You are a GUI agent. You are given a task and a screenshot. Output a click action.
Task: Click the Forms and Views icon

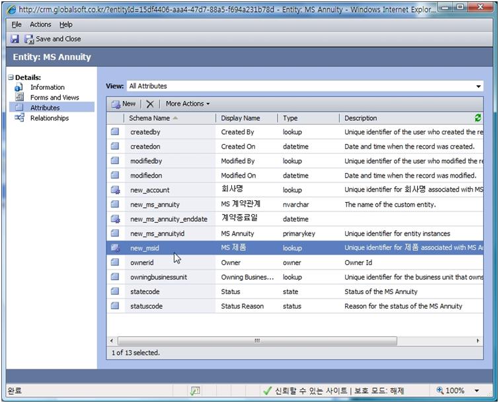pyautogui.click(x=19, y=96)
